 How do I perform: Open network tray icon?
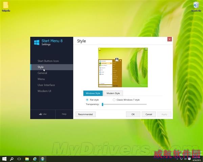pos(181,159)
